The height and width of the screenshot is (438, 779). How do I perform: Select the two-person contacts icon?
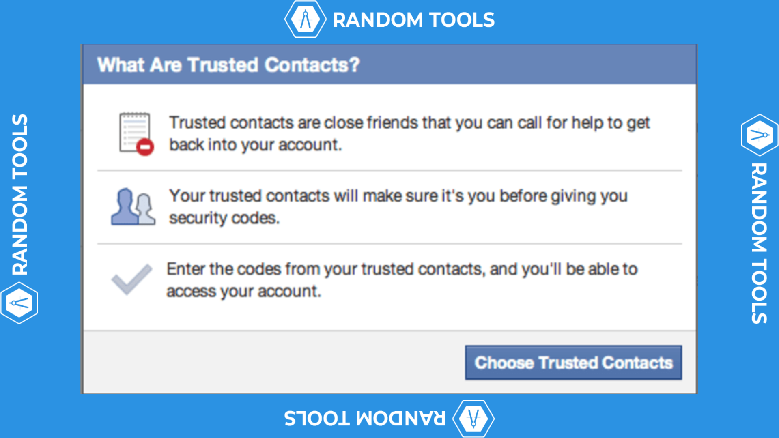pyautogui.click(x=132, y=207)
